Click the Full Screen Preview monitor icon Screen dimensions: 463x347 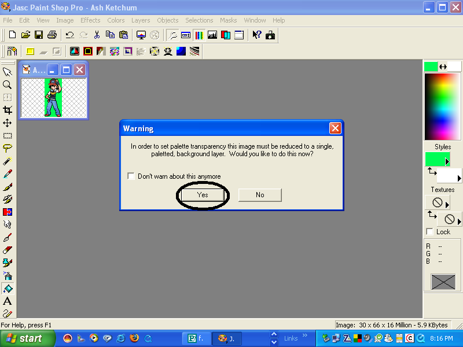(x=141, y=35)
